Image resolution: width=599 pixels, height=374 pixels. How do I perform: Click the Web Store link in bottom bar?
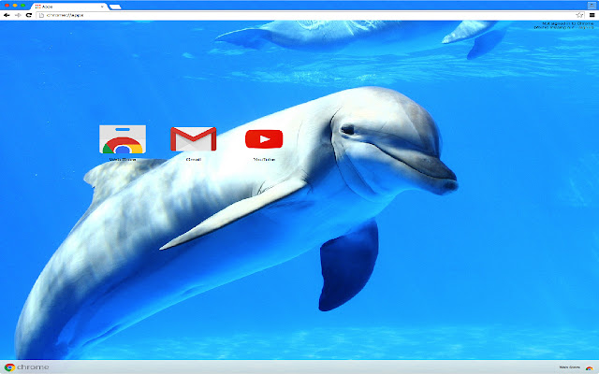pos(569,367)
